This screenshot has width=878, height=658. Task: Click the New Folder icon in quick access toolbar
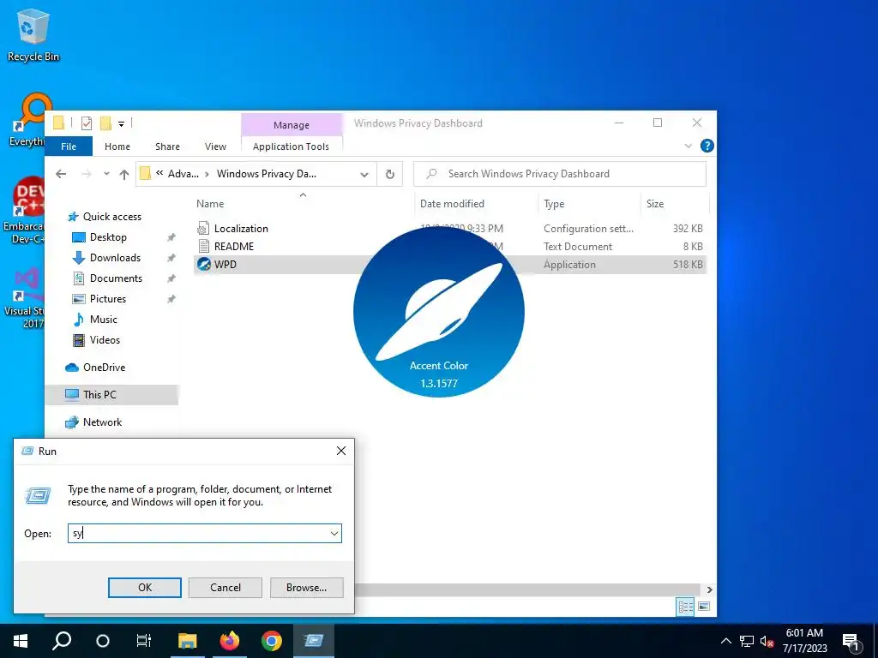(105, 123)
